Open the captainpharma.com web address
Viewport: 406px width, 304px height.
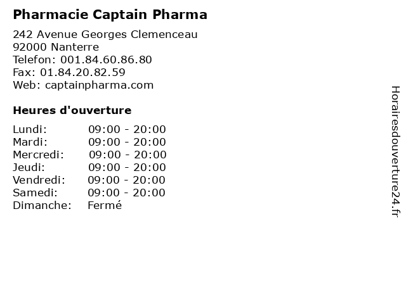[99, 85]
